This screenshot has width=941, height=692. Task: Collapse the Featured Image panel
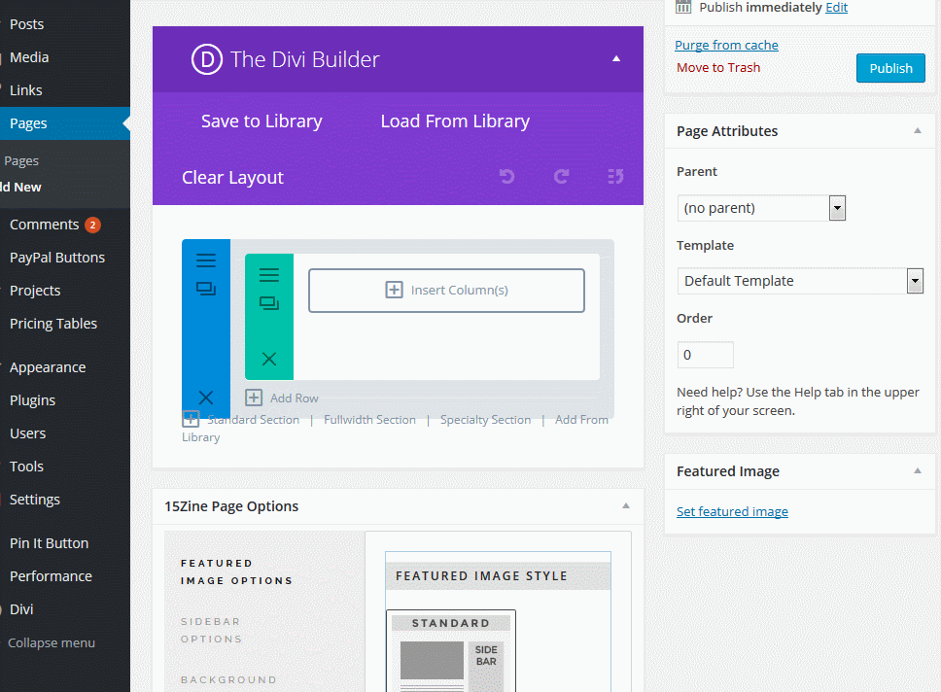917,471
